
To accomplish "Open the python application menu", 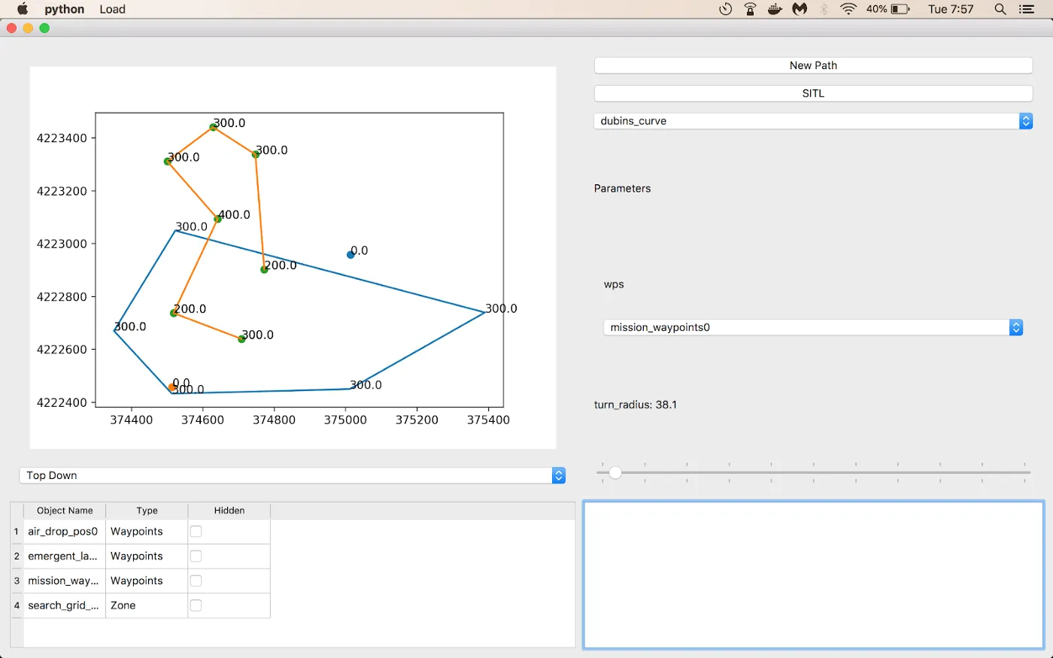I will 64,9.
